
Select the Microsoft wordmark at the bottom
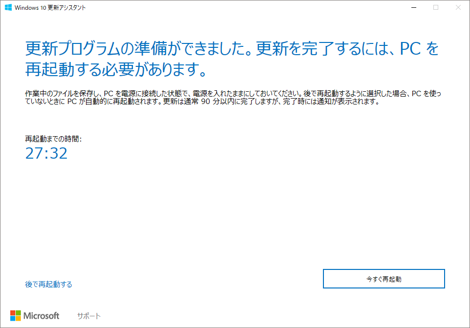tap(42, 316)
